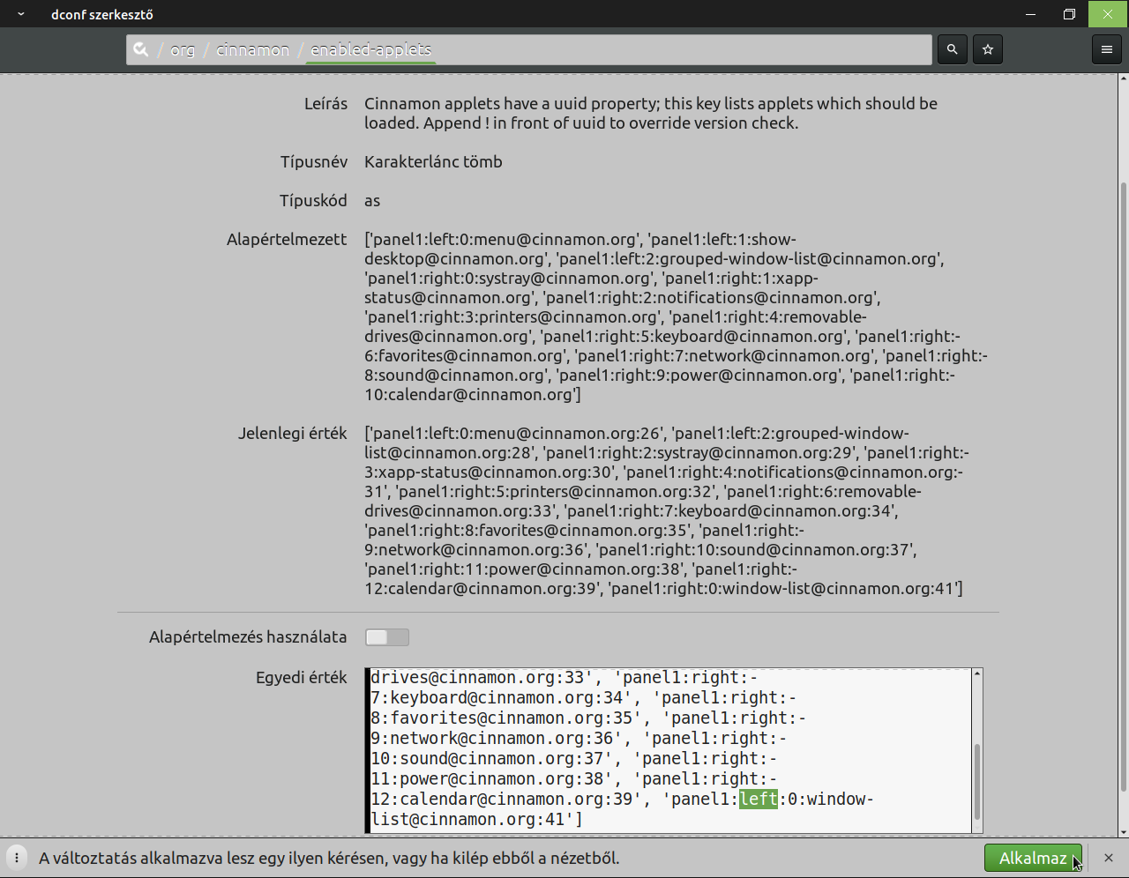Click the 'Karakterlánc tömb' type name value

click(433, 162)
